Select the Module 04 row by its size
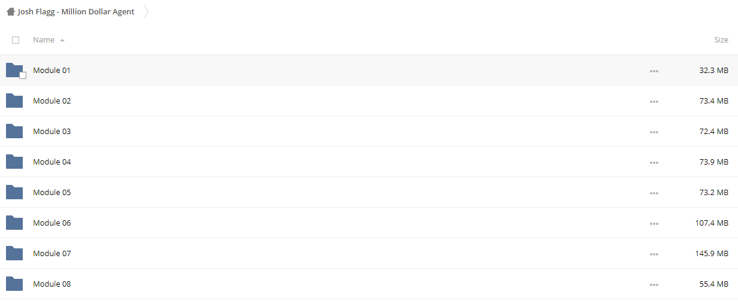Screen dimensions: 738x301 (714, 162)
